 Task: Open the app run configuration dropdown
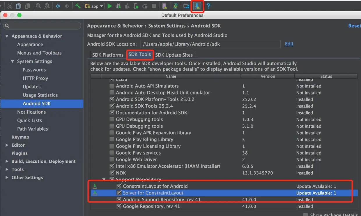pyautogui.click(x=94, y=6)
